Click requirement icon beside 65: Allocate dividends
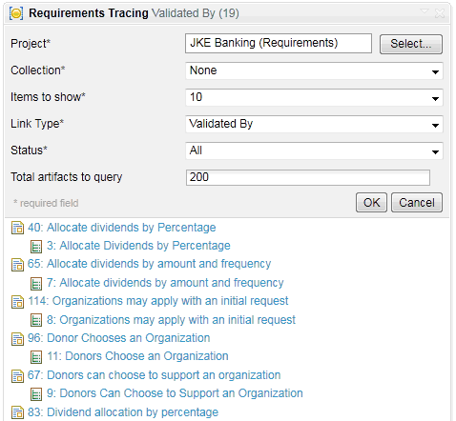Viewport: 456px width, 421px height. [17, 265]
